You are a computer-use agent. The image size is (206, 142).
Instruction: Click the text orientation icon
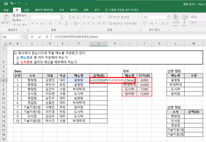(100, 17)
